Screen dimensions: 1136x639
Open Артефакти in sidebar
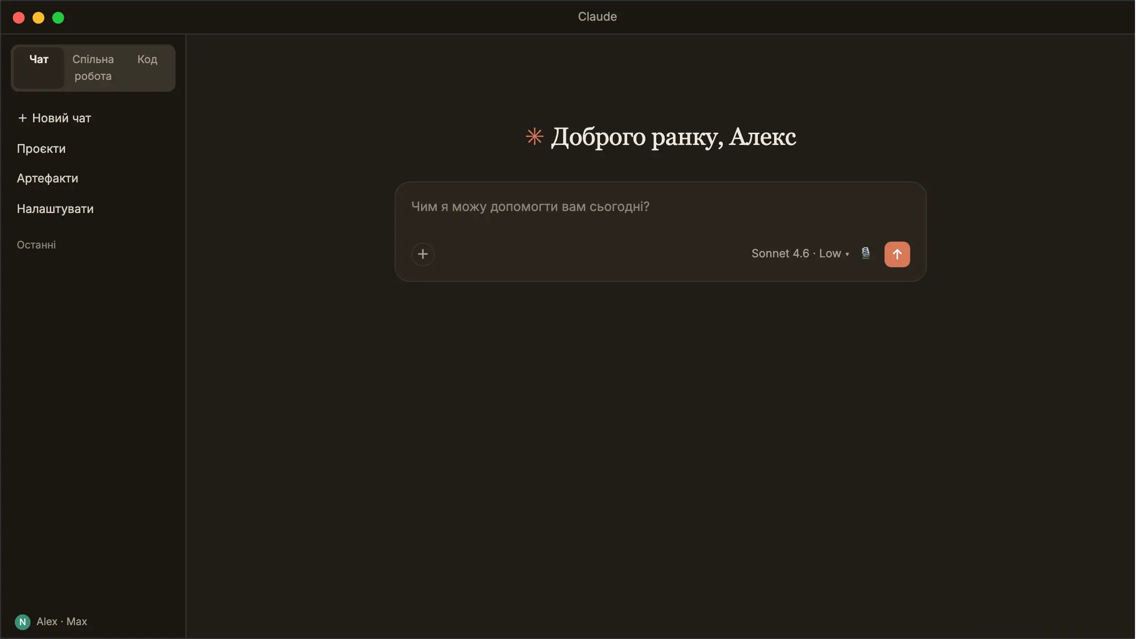47,178
